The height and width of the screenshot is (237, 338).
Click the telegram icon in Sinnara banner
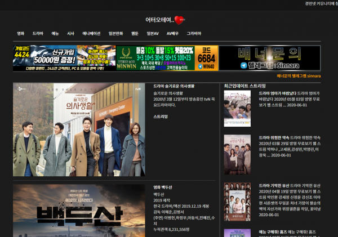pos(244,65)
